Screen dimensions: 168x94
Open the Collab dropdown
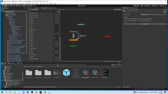coord(136,6)
